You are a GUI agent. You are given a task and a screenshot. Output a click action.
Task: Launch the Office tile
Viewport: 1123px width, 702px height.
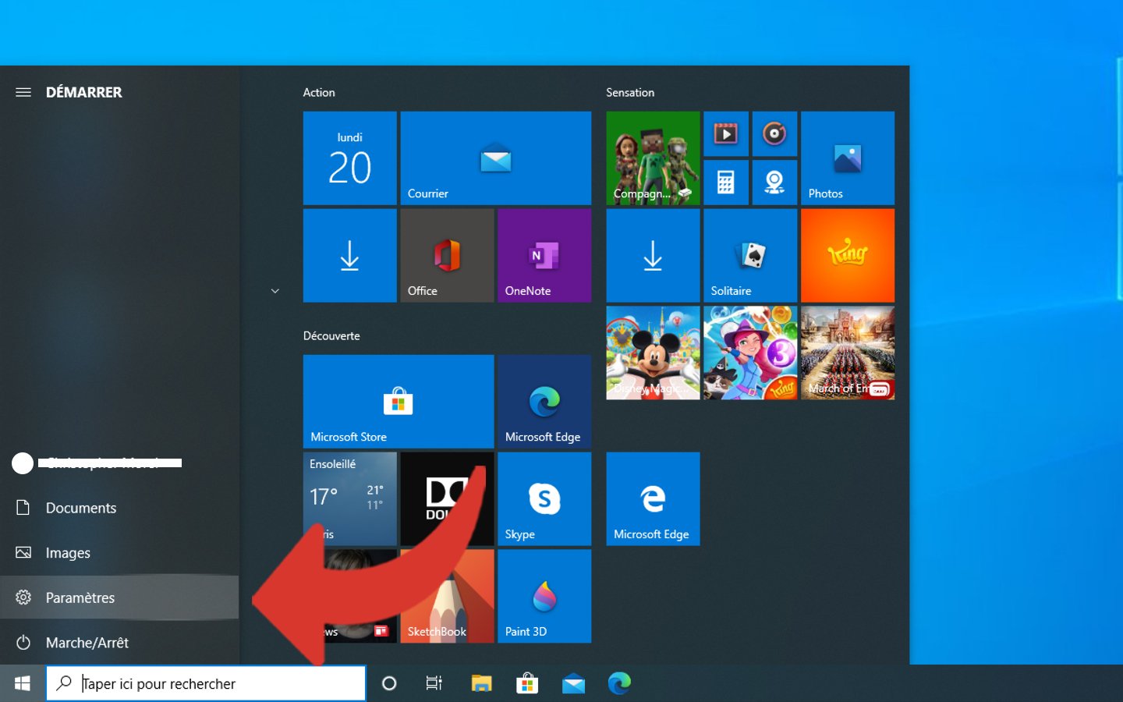click(447, 255)
